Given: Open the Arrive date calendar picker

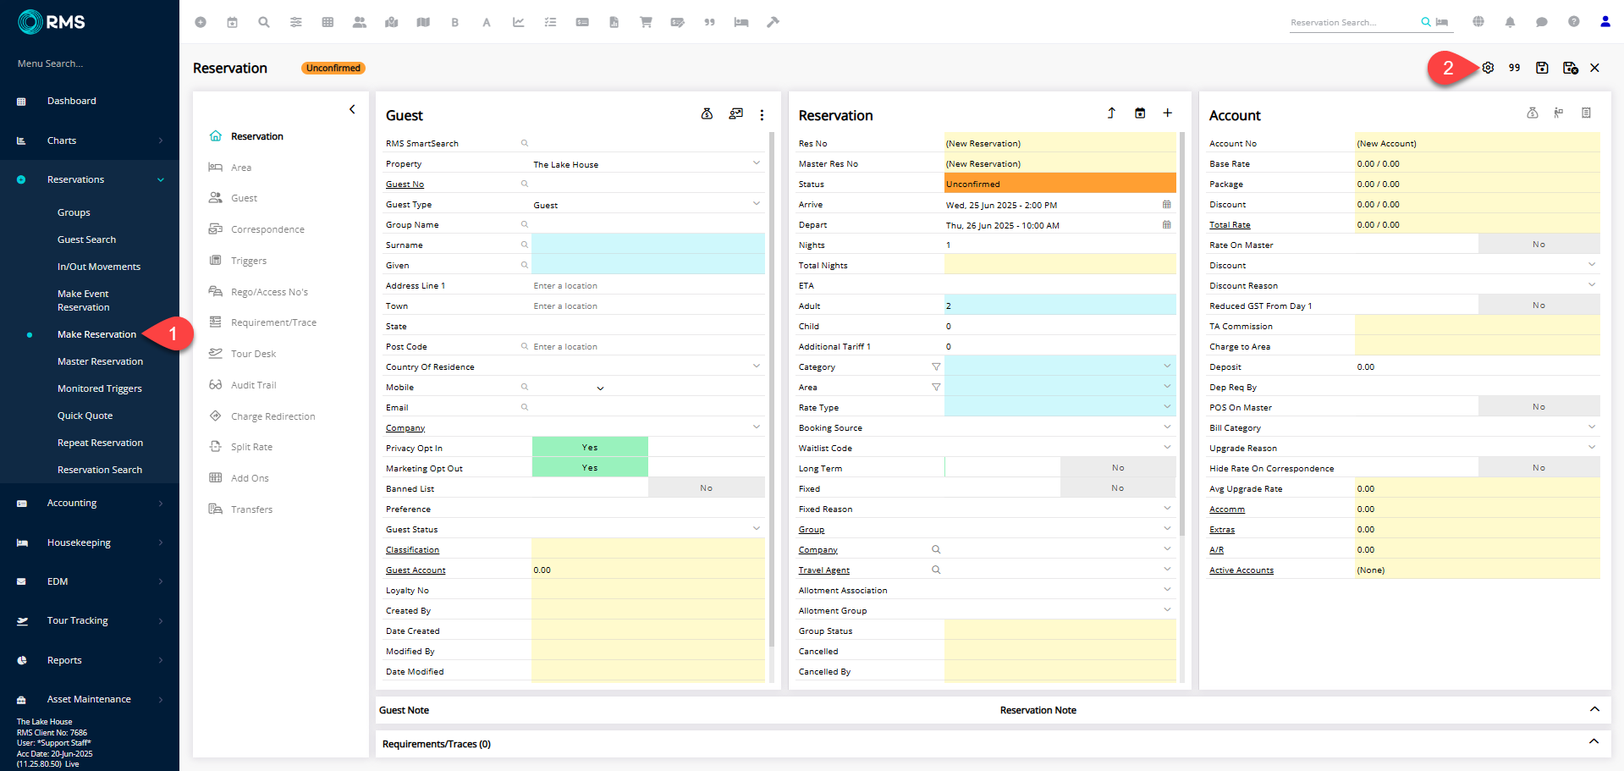Looking at the screenshot, I should (1166, 204).
